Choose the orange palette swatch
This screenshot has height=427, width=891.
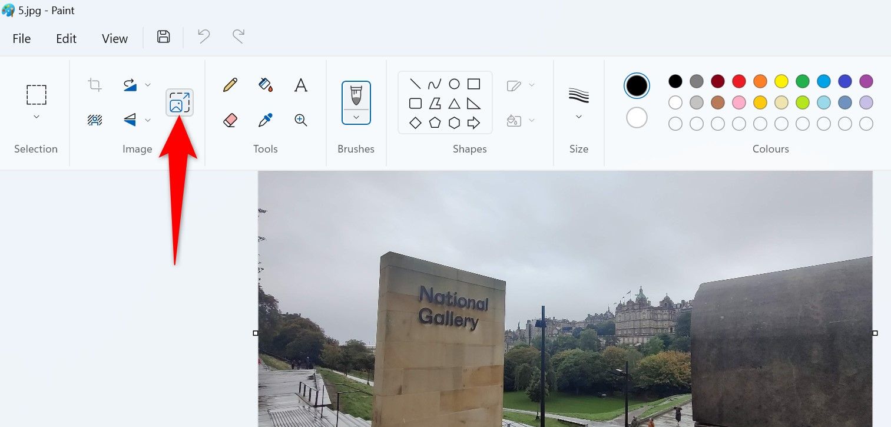click(760, 81)
